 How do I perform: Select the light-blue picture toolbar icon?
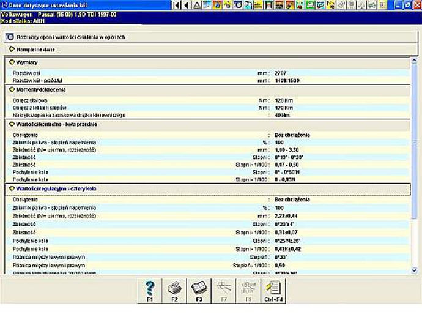coord(207,5)
